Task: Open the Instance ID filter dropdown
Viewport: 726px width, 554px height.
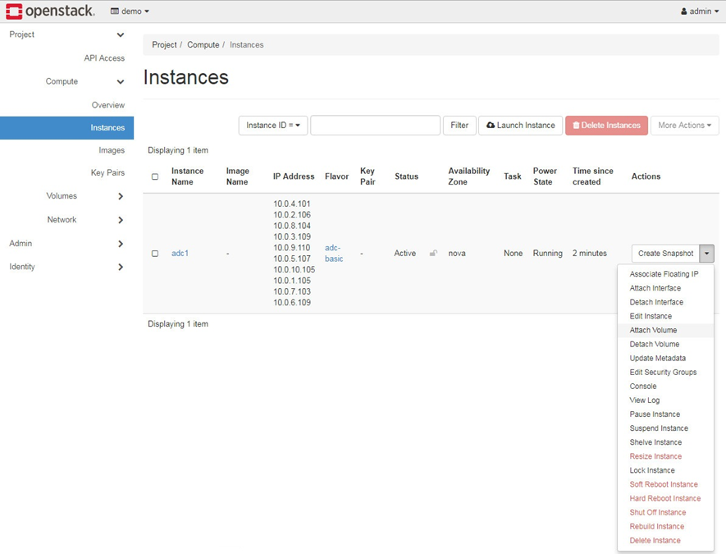Action: (272, 126)
